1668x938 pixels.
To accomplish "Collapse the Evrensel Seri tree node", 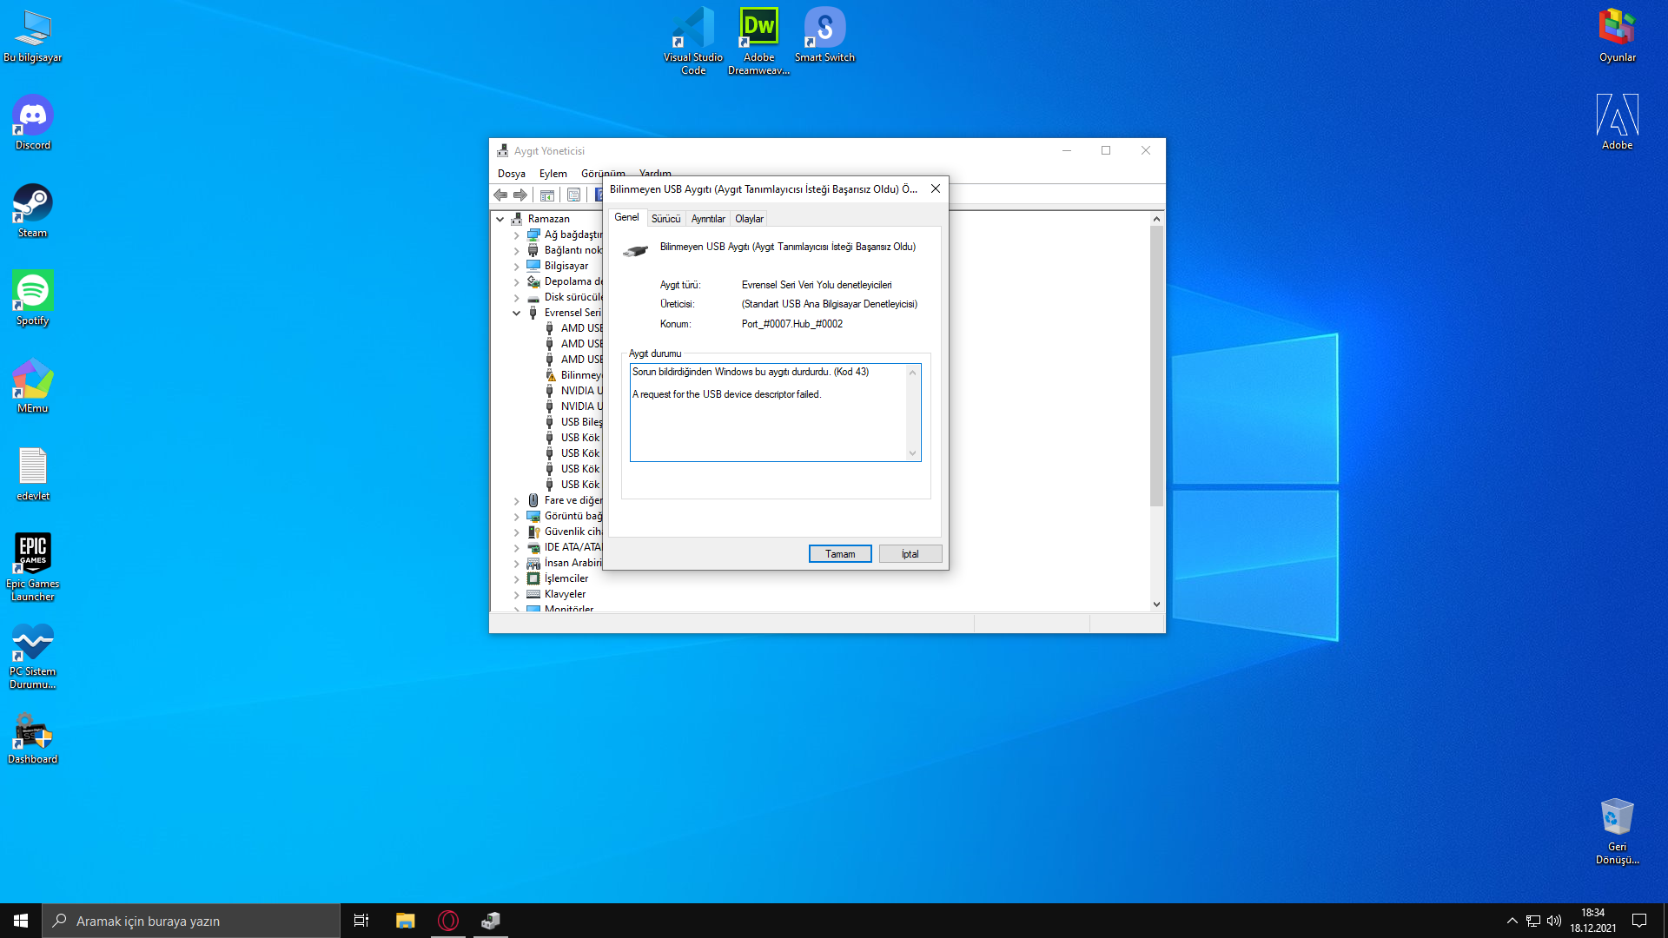I will click(x=517, y=313).
